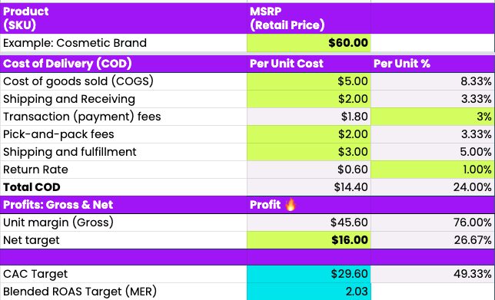Click the CAC Target $29.60 cell
The height and width of the screenshot is (300, 495).
pos(309,274)
